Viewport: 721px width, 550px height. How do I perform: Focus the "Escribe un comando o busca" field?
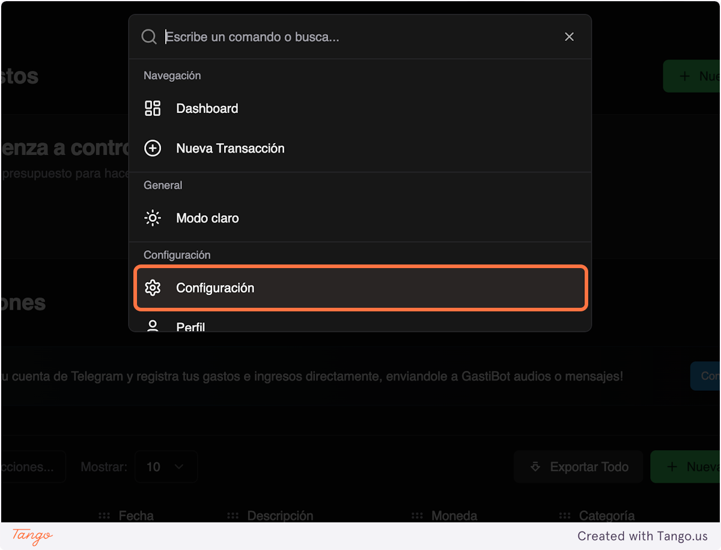[x=360, y=37]
